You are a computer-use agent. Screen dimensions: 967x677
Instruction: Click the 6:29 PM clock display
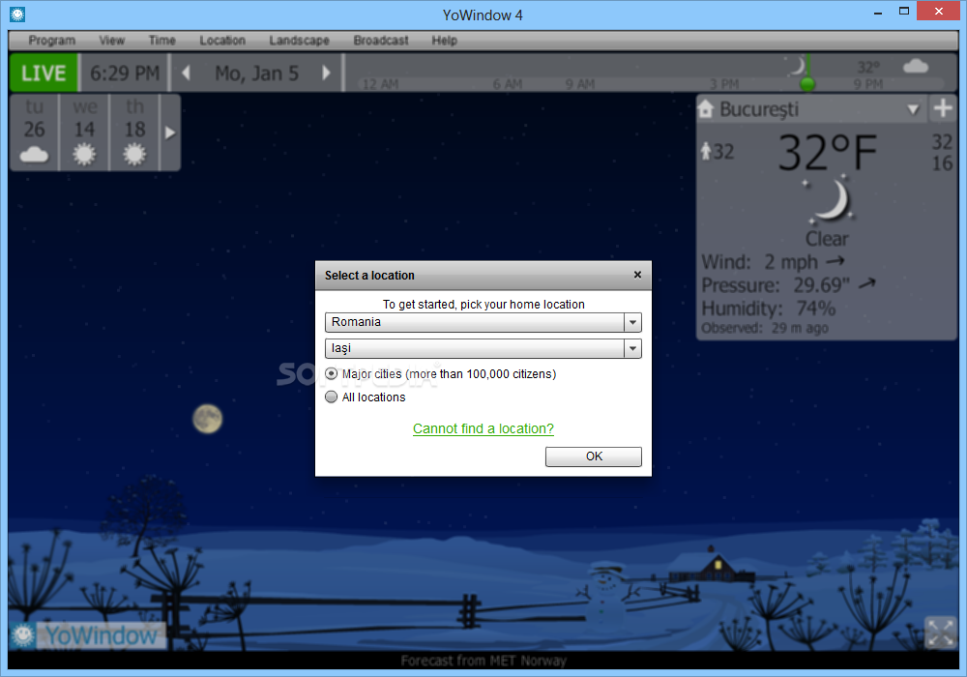coord(125,74)
